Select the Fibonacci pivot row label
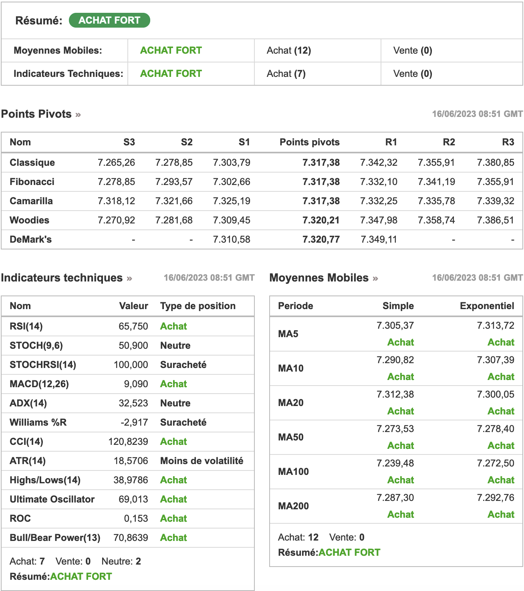524x591 pixels. click(32, 182)
